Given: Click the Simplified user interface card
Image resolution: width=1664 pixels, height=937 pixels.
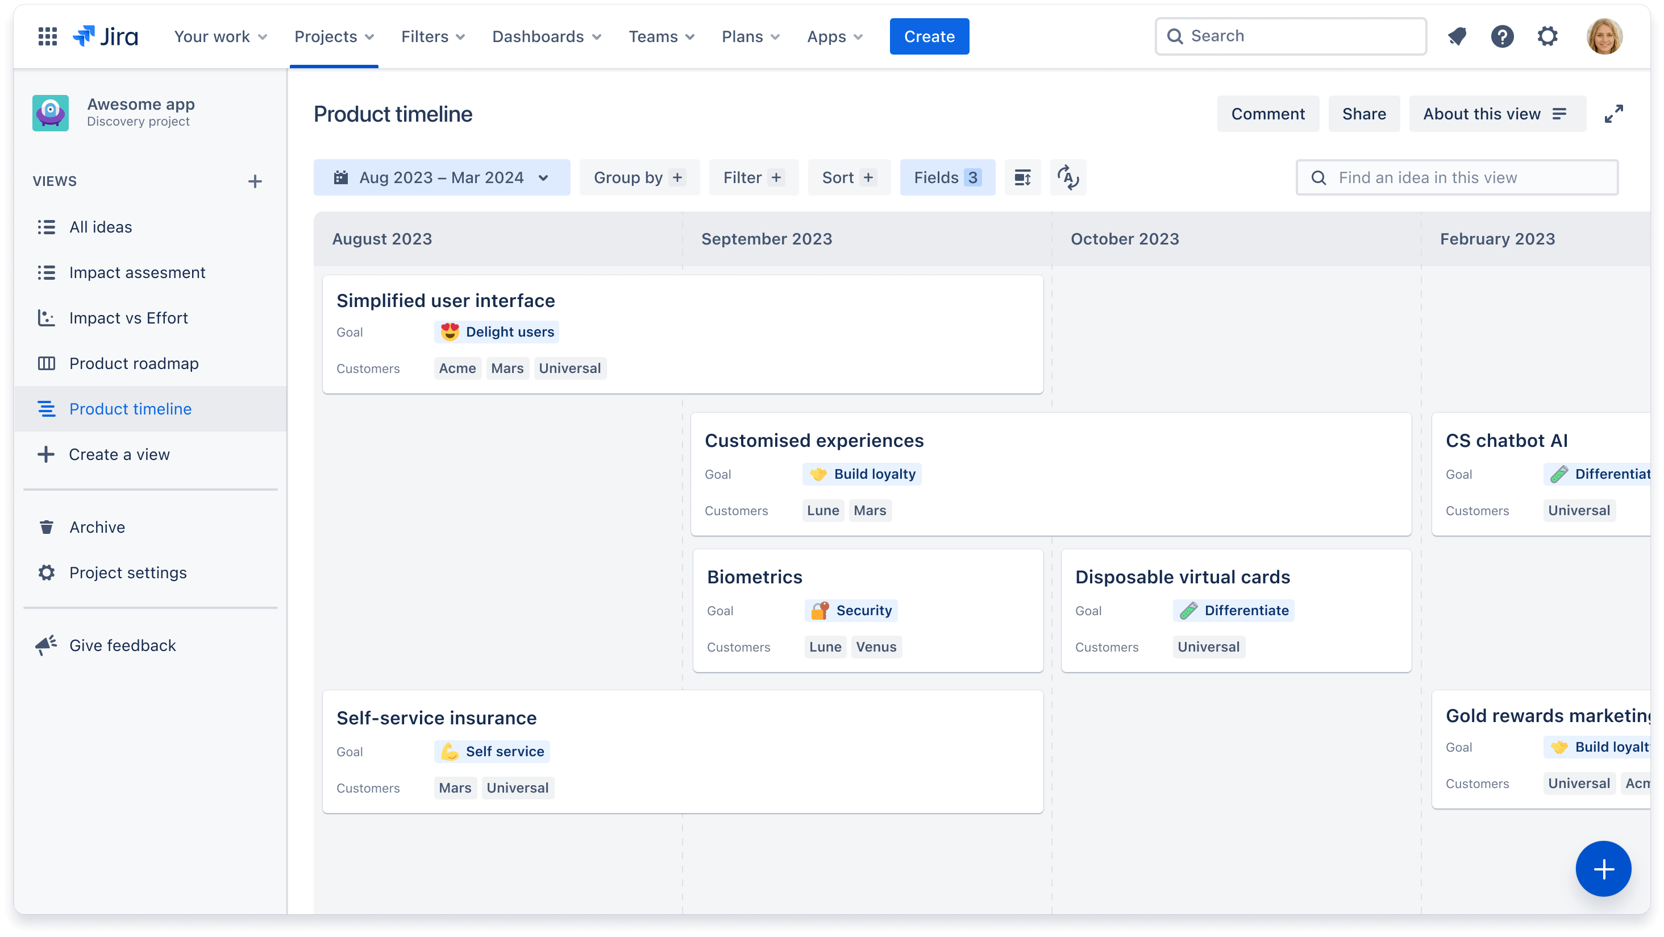Looking at the screenshot, I should [x=683, y=333].
